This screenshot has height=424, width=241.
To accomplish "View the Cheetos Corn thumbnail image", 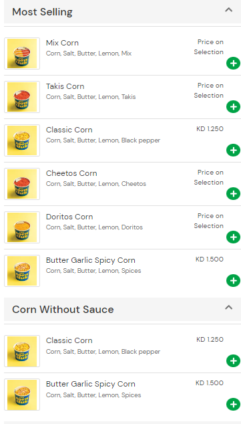I will 22,184.
